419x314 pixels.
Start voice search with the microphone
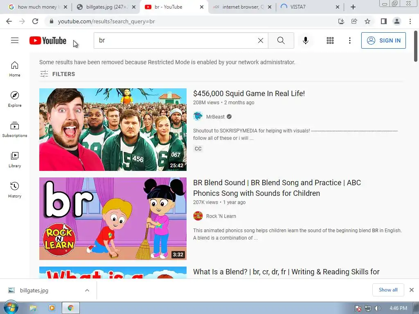306,40
